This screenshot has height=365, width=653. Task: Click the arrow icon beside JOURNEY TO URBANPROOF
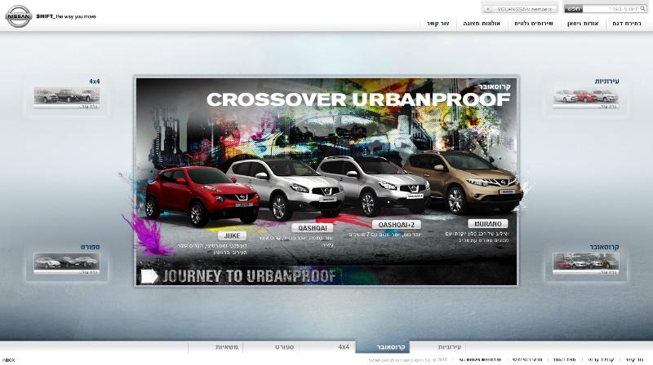pyautogui.click(x=149, y=276)
